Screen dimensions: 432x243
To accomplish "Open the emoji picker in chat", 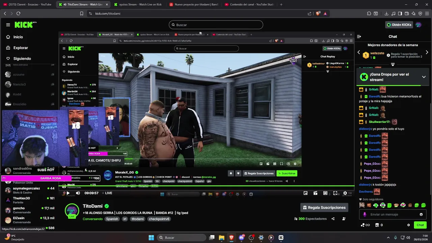I will 421,214.
